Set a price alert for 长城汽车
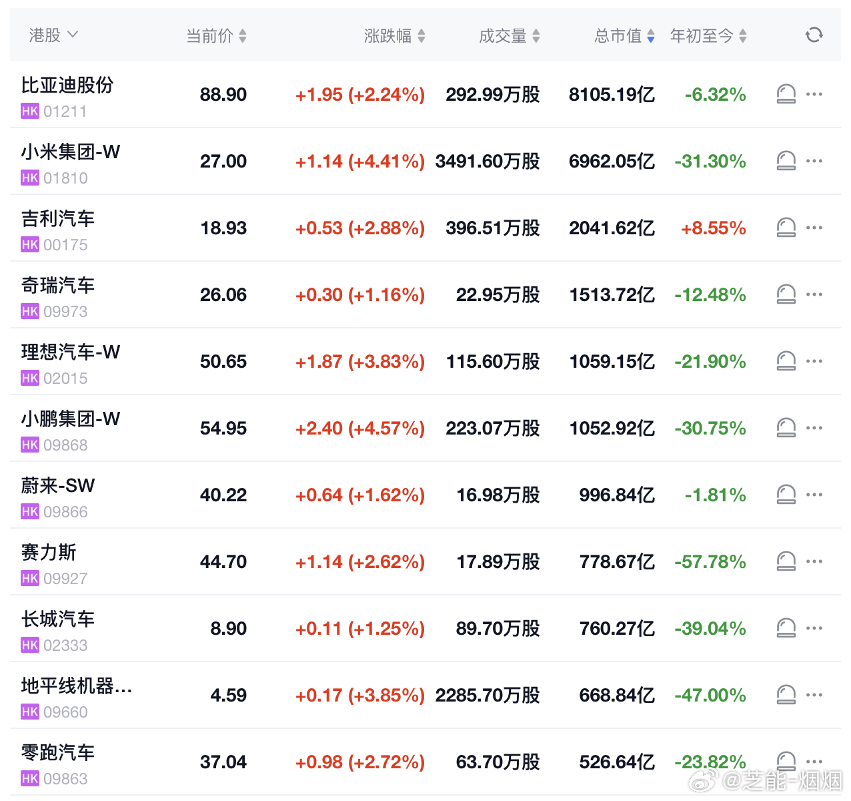 [786, 628]
